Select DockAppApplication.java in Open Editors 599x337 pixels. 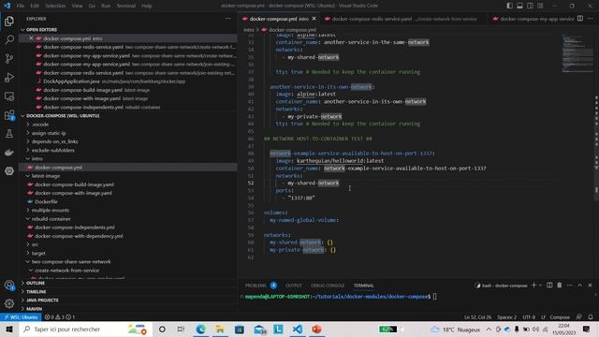[71, 81]
